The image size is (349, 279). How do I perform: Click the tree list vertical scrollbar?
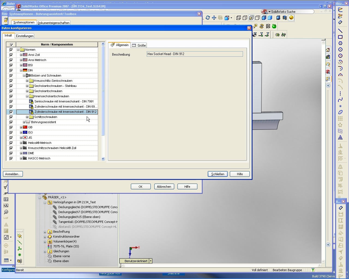103,101
